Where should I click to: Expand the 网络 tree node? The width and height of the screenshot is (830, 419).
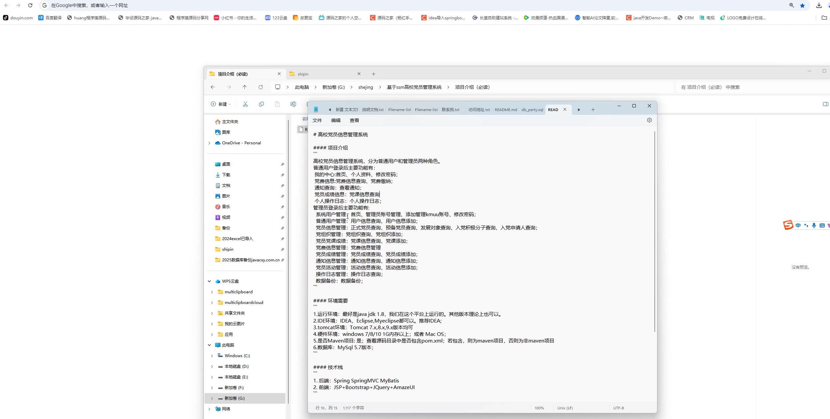click(209, 409)
